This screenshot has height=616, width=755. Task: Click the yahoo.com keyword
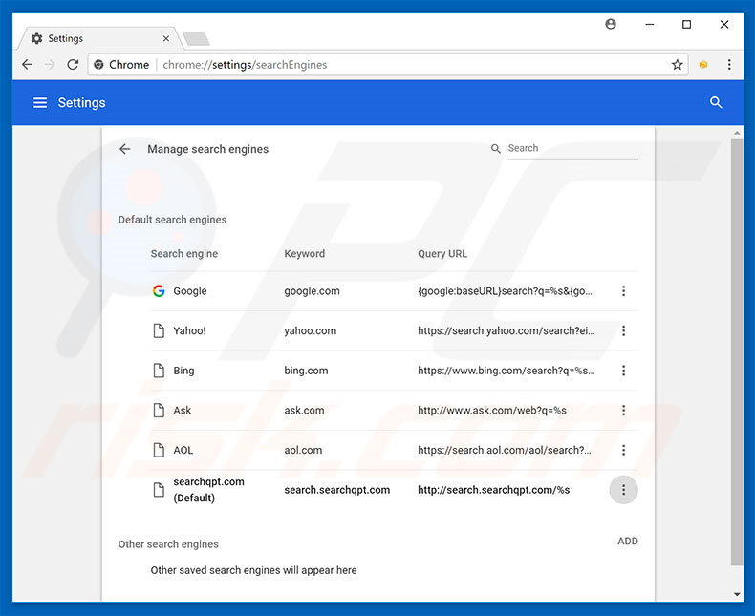click(310, 330)
